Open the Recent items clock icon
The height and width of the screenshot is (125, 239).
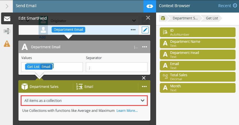click(235, 6)
